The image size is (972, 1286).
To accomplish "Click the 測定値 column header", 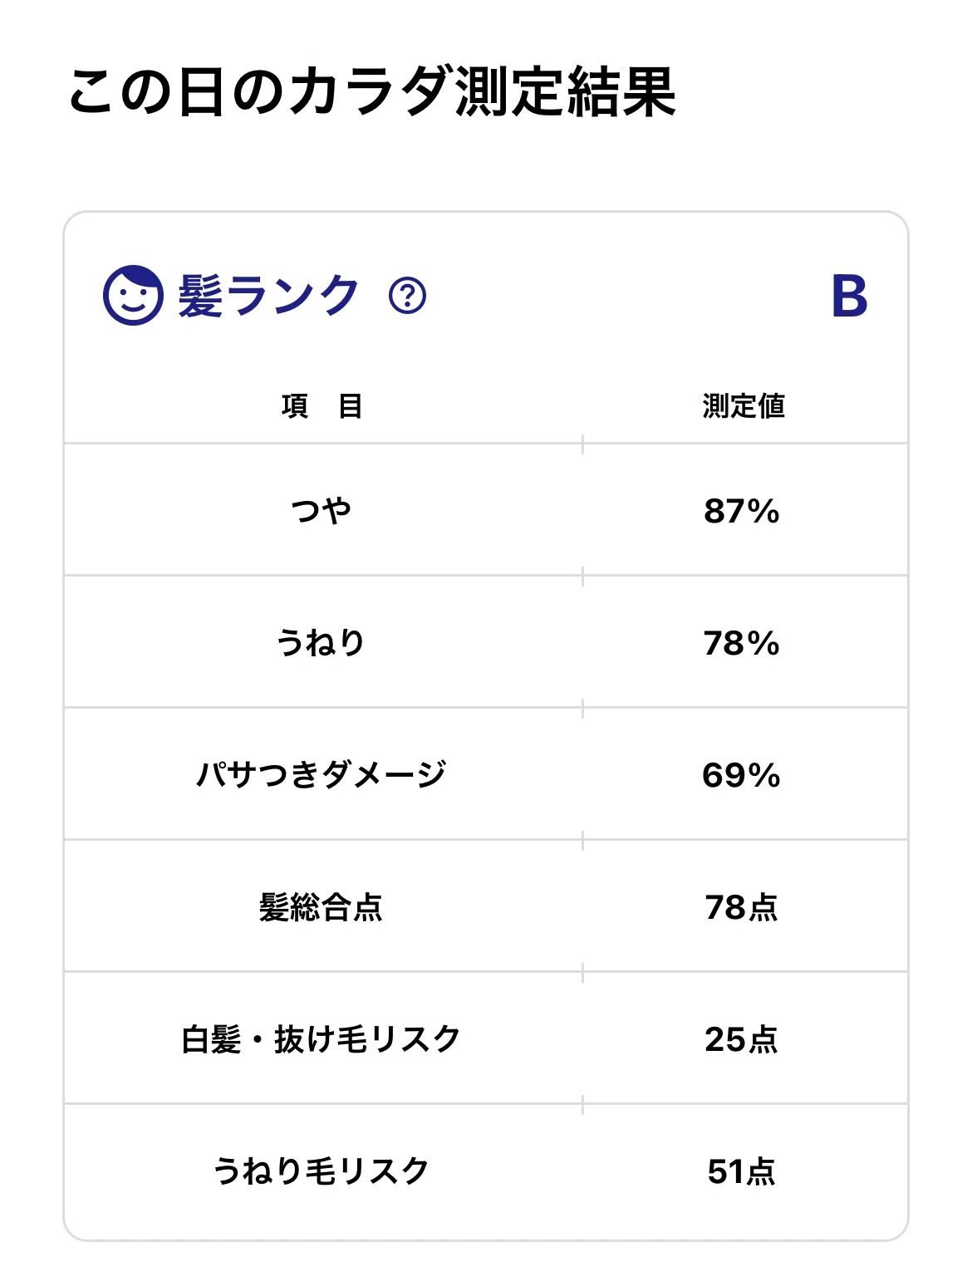I will coord(744,406).
